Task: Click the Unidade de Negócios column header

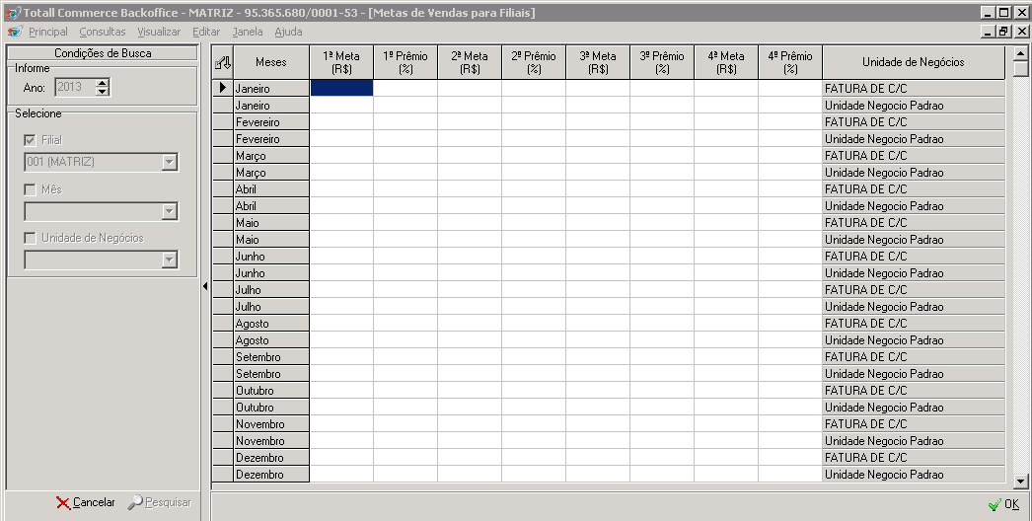Action: [914, 62]
